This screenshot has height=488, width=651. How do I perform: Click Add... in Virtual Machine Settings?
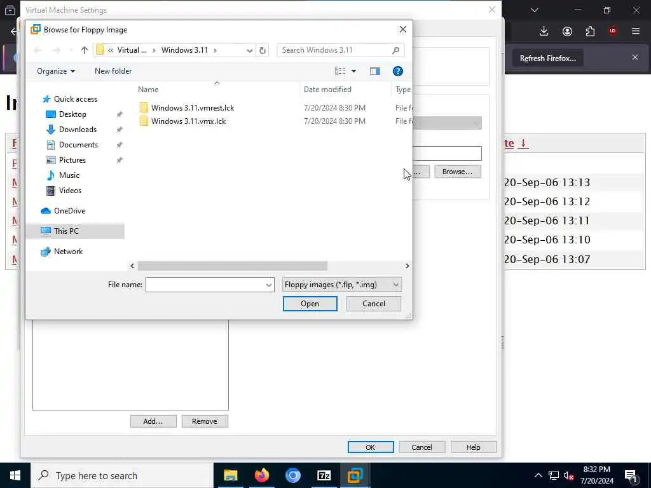click(x=153, y=421)
